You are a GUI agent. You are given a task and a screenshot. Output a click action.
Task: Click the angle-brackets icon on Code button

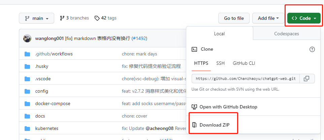tap(294, 18)
